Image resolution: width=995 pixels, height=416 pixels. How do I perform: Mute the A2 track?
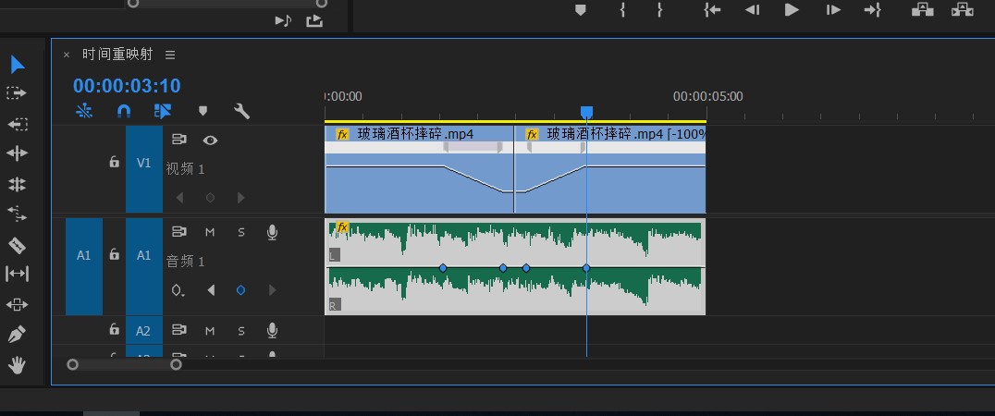tap(210, 330)
